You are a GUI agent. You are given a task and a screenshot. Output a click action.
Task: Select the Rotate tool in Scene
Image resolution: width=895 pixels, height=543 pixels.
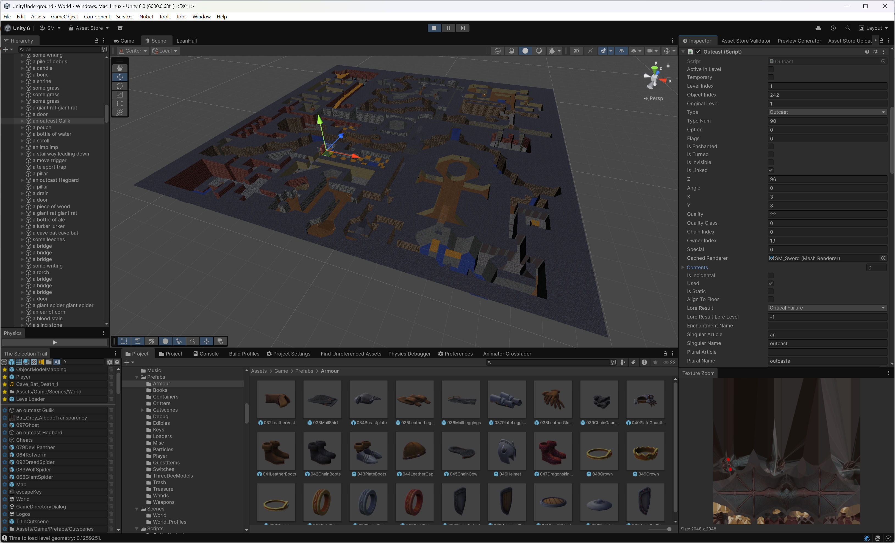tap(119, 86)
